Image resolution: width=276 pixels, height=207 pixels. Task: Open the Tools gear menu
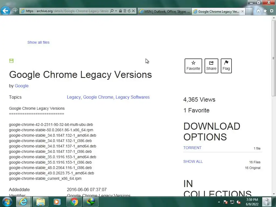272,11
